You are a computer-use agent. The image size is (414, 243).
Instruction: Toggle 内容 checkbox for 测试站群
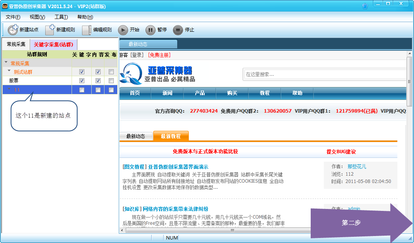point(98,72)
